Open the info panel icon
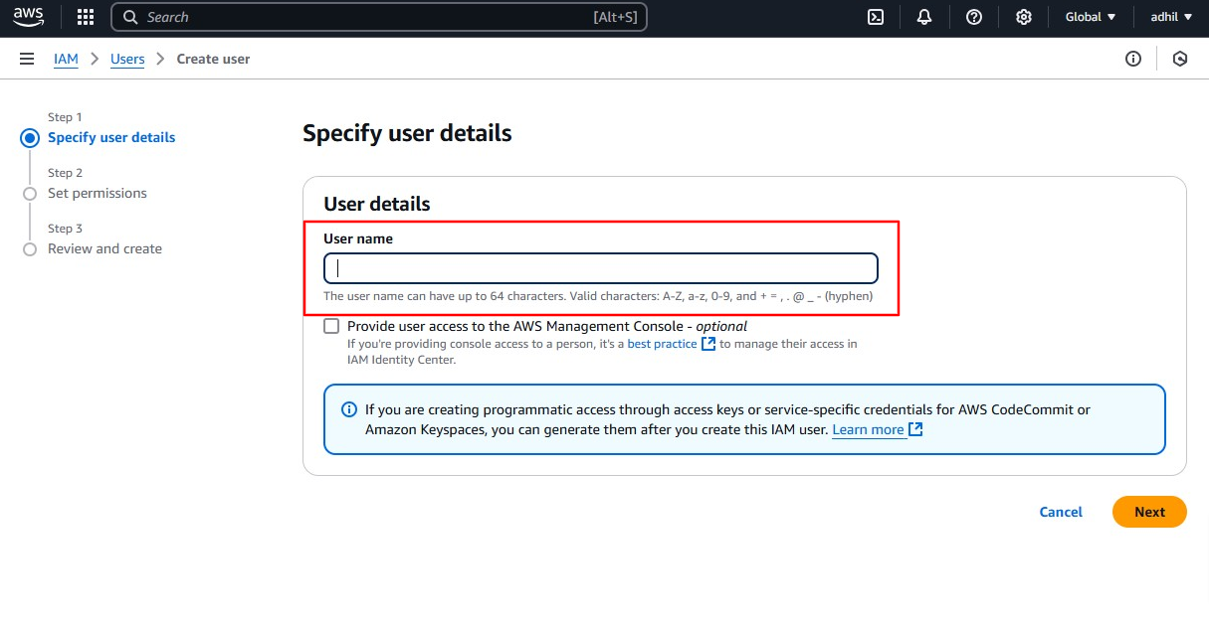 pyautogui.click(x=1133, y=59)
